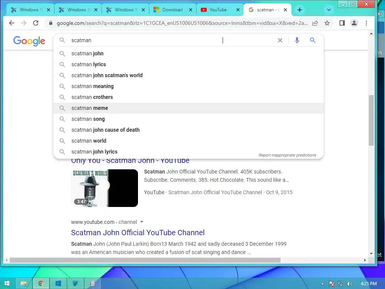
Task: Click the 4:25 PM taskbar clock
Action: pos(368,284)
